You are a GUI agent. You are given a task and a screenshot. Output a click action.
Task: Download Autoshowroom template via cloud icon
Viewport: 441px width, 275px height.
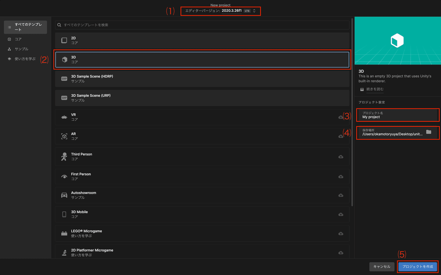[341, 195]
